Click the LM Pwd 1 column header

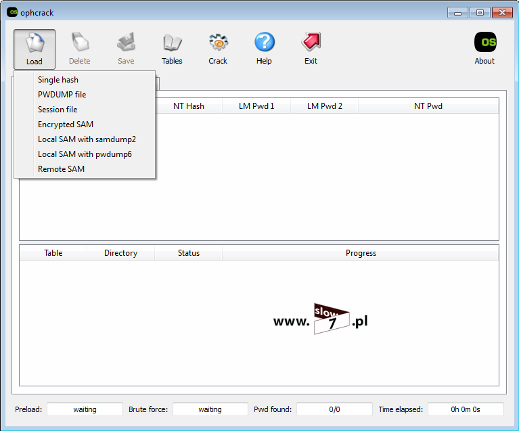(256, 106)
